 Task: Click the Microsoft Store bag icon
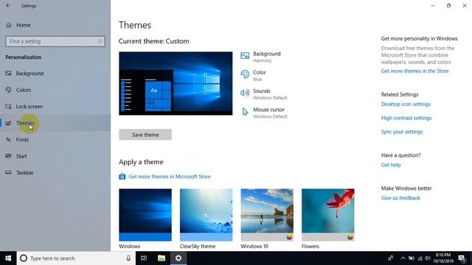122,177
